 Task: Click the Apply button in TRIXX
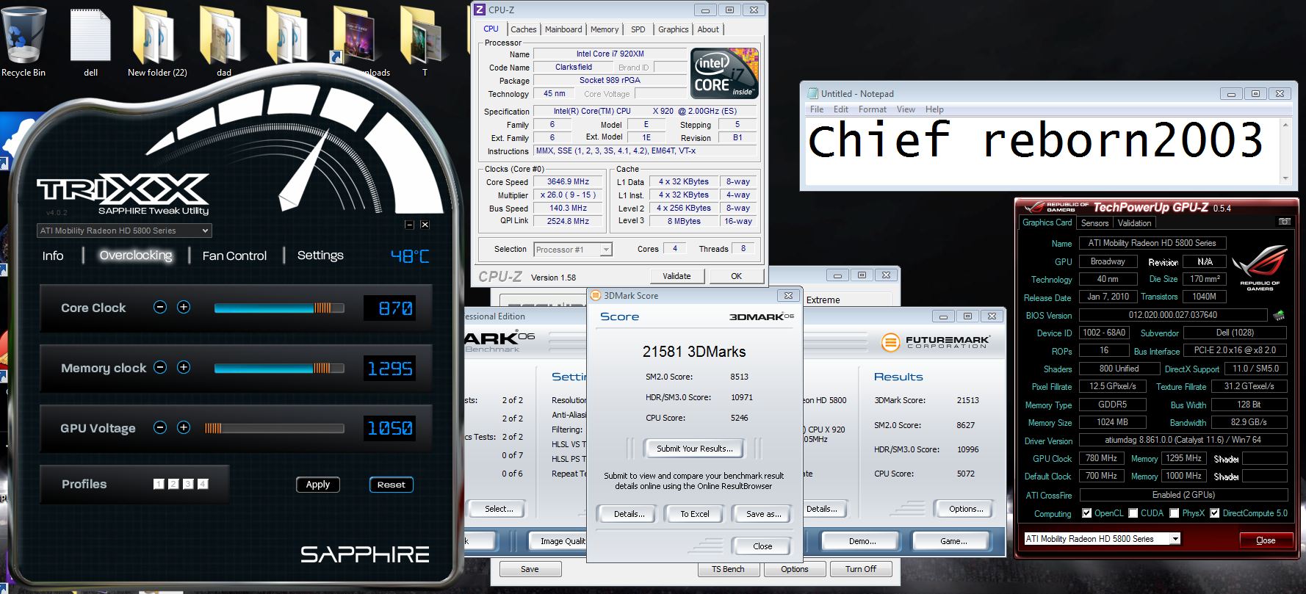[x=318, y=485]
